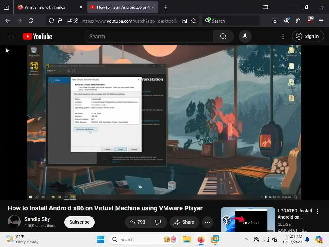329x247 pixels.
Task: Open more actions ellipsis under video
Action: coord(208,222)
